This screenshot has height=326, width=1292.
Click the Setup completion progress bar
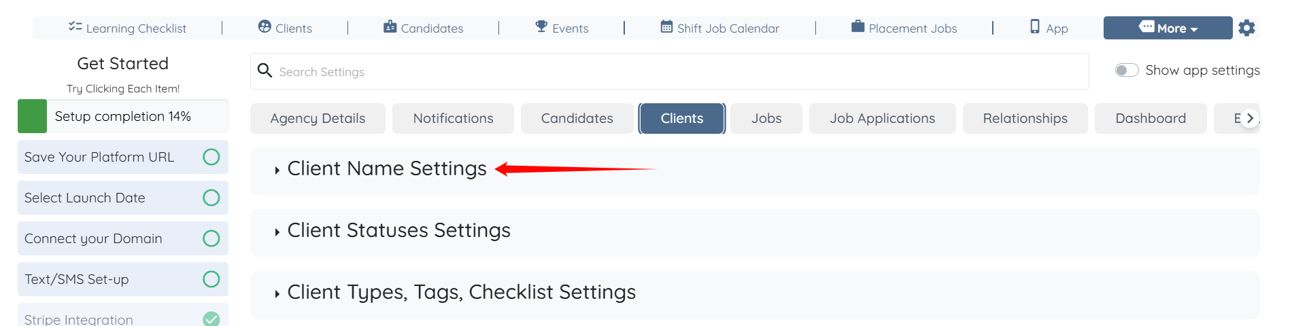pyautogui.click(x=123, y=116)
